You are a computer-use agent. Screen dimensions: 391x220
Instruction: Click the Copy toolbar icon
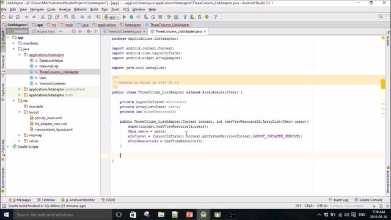point(50,17)
